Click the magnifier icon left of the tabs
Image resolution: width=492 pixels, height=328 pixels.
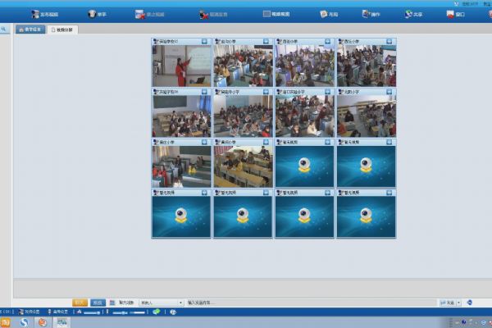tap(5, 30)
